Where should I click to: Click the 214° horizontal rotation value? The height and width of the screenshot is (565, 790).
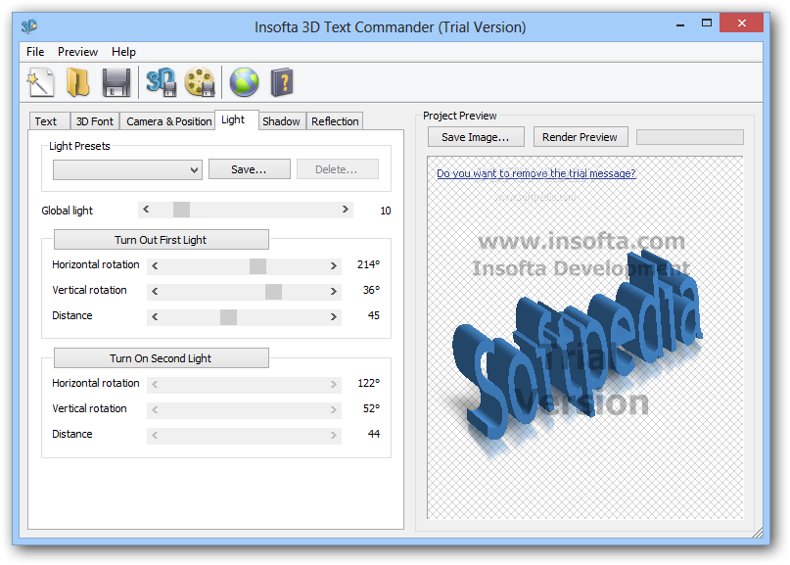point(368,264)
